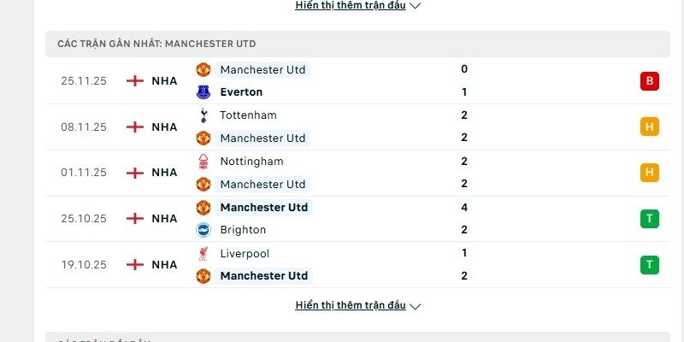The height and width of the screenshot is (342, 684).
Task: Open the Liverpool team link
Action: (x=244, y=254)
